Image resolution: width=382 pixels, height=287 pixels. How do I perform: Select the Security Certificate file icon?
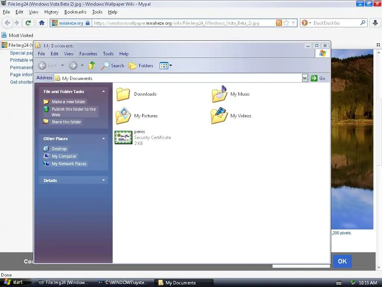[x=123, y=138]
